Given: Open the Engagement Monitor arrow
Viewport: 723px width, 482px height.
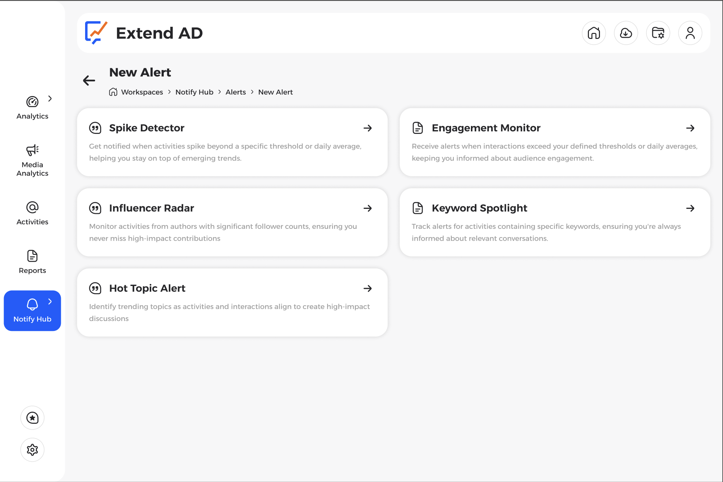Looking at the screenshot, I should (x=690, y=128).
